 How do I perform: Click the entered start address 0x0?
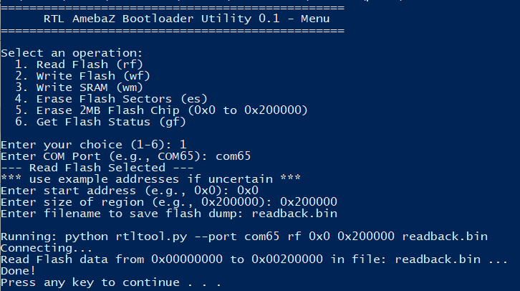(x=248, y=191)
